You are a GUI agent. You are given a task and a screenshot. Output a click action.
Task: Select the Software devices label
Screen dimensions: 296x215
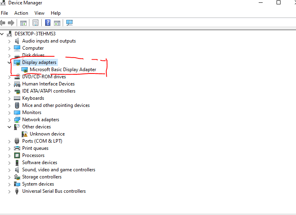(x=40, y=163)
